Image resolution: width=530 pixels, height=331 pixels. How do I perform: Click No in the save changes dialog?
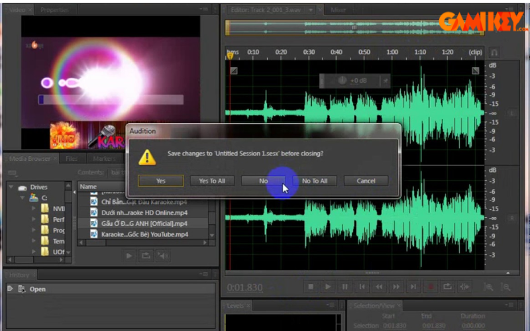(263, 181)
